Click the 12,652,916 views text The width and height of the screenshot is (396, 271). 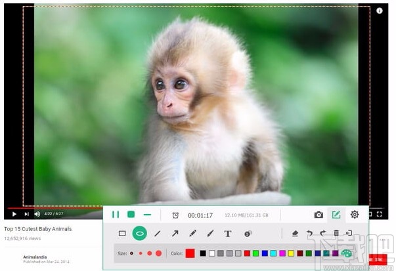[x=22, y=238]
